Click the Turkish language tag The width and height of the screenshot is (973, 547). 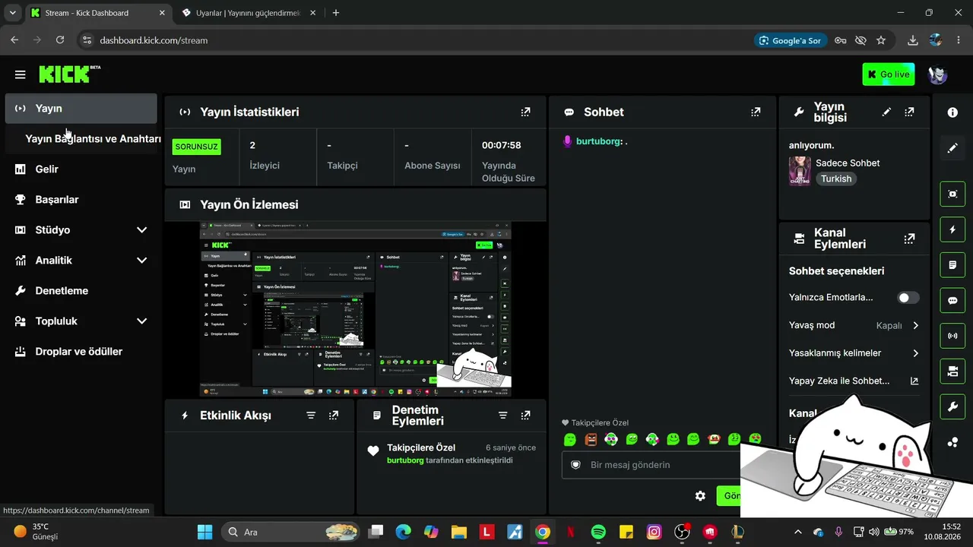tap(836, 179)
